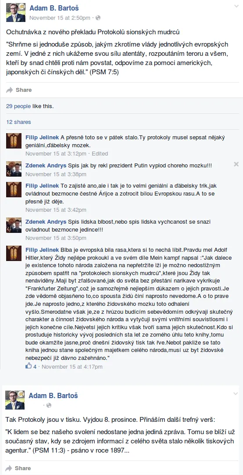Open Filip Jelinek's avatar on first comment
Screen dimensions: 243x475
coord(14,141)
